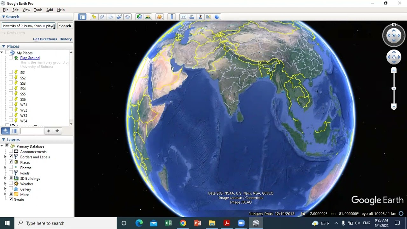This screenshot has height=229, width=407.
Task: Collapse the Search panel
Action: (x=3, y=17)
